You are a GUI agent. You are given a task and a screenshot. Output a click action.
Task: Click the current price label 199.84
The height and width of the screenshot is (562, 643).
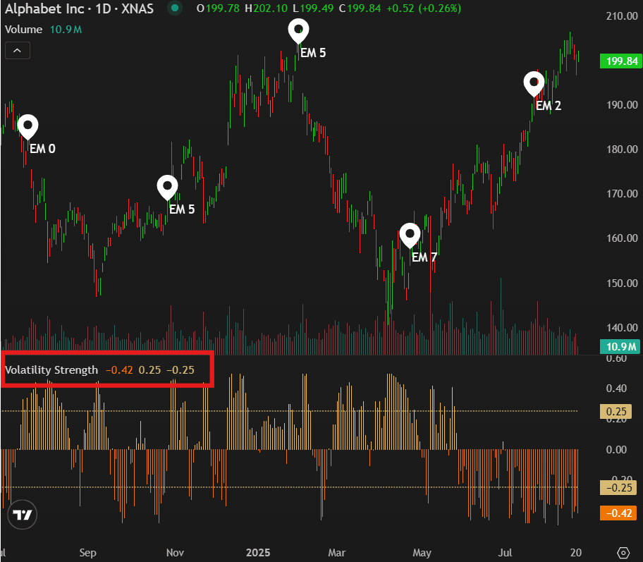pos(621,61)
